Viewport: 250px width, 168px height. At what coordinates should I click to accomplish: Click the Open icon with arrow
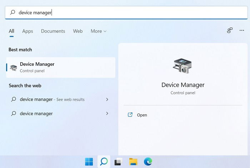tap(130, 115)
